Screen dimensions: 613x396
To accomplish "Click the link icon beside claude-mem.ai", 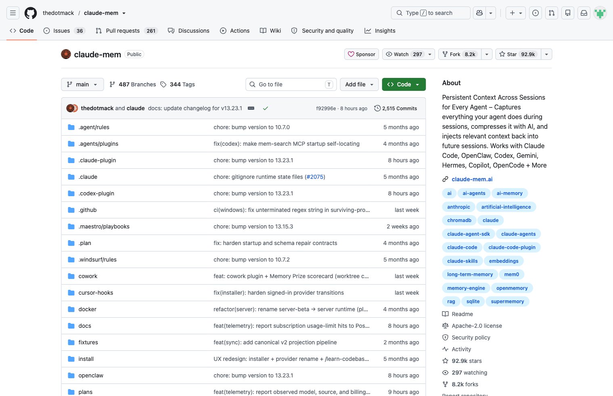I will click(x=445, y=179).
